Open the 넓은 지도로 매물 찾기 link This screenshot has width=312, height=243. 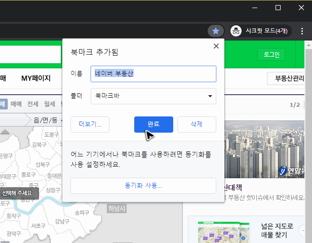point(277,230)
